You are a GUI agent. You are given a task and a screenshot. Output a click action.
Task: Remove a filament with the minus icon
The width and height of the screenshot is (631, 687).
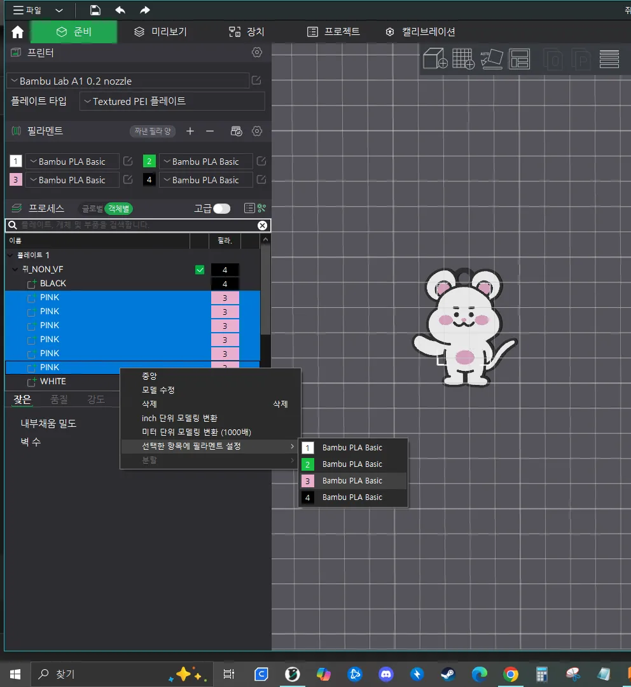point(210,131)
